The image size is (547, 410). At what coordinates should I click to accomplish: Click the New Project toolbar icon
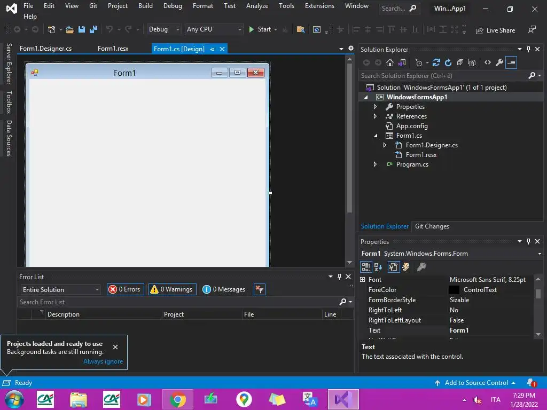[x=52, y=30]
